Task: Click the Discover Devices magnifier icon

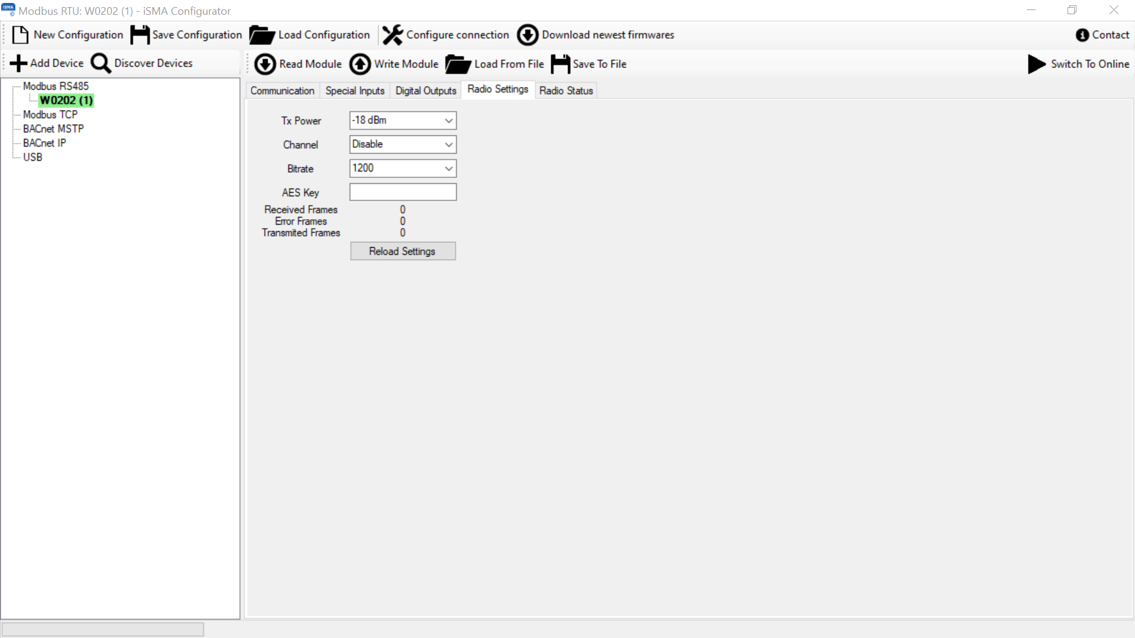Action: [101, 63]
